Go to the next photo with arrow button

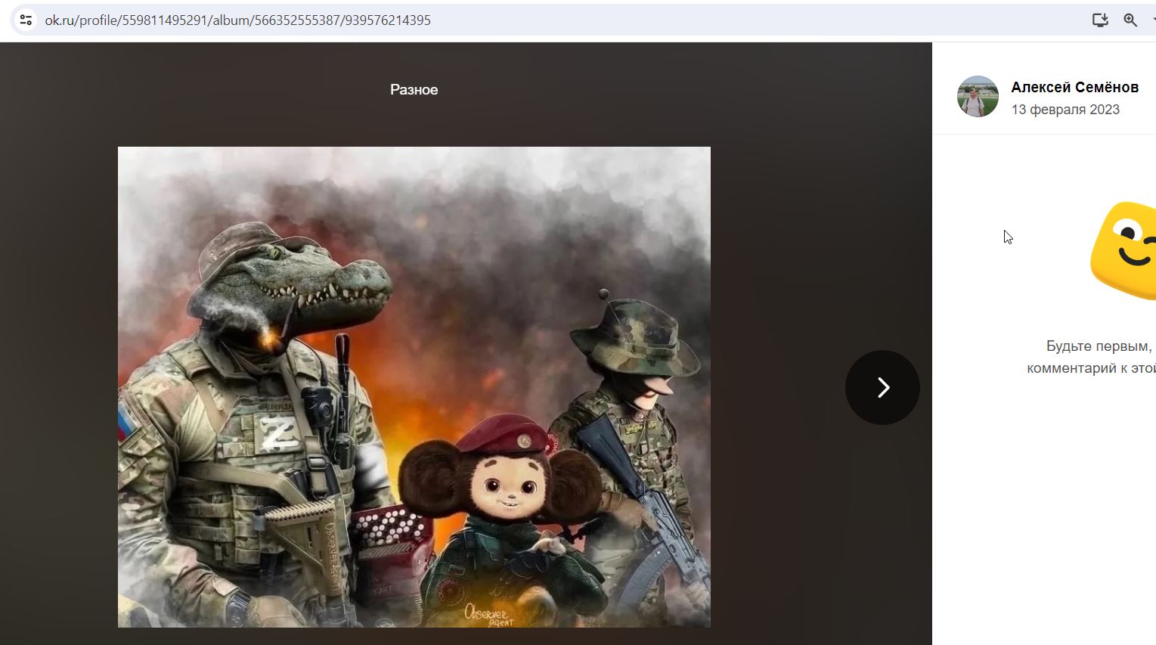(882, 387)
